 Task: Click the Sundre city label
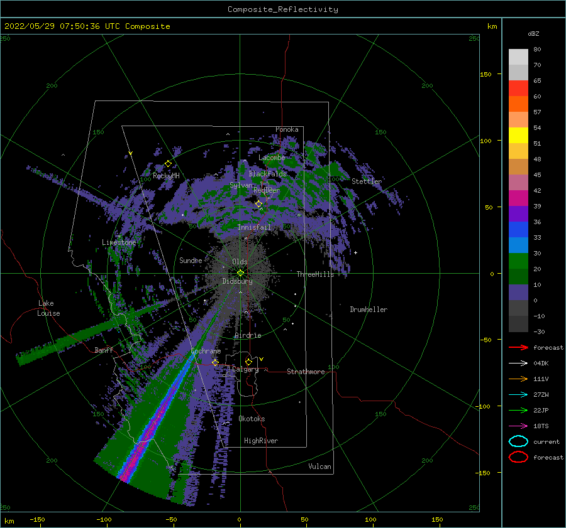click(191, 260)
